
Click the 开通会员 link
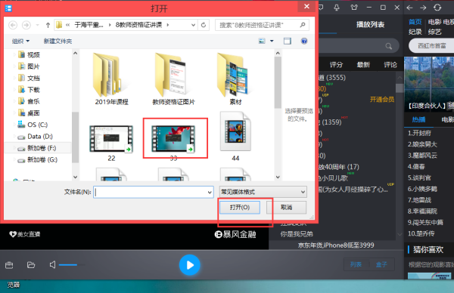pyautogui.click(x=382, y=100)
